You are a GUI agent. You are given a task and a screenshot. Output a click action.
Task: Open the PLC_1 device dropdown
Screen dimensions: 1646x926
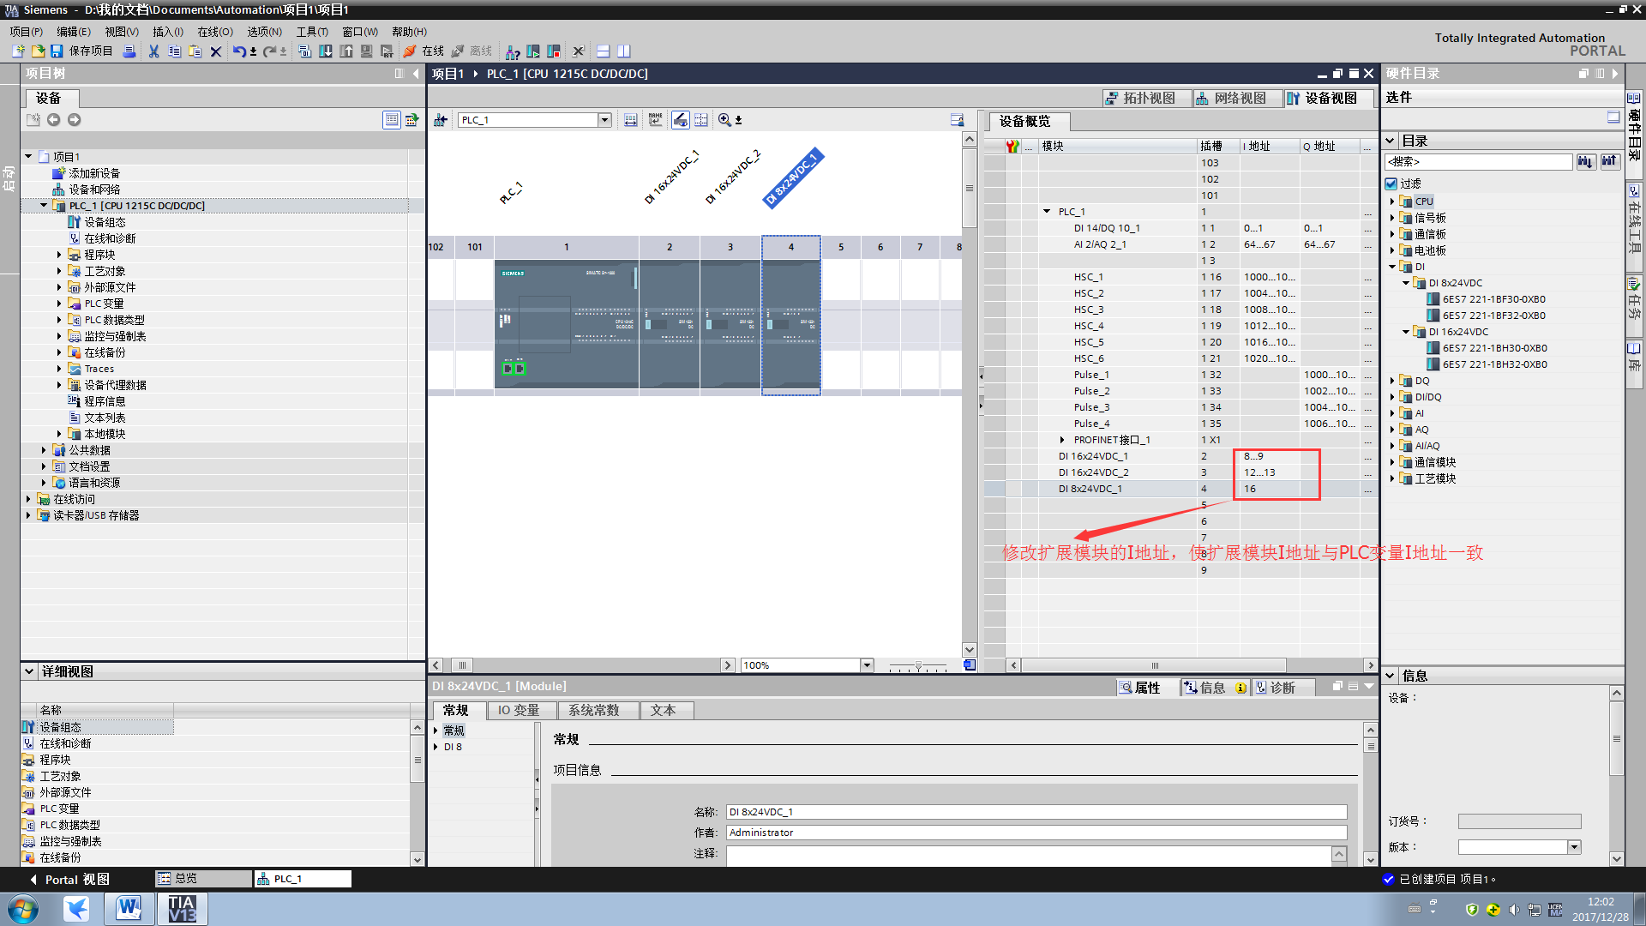604,120
